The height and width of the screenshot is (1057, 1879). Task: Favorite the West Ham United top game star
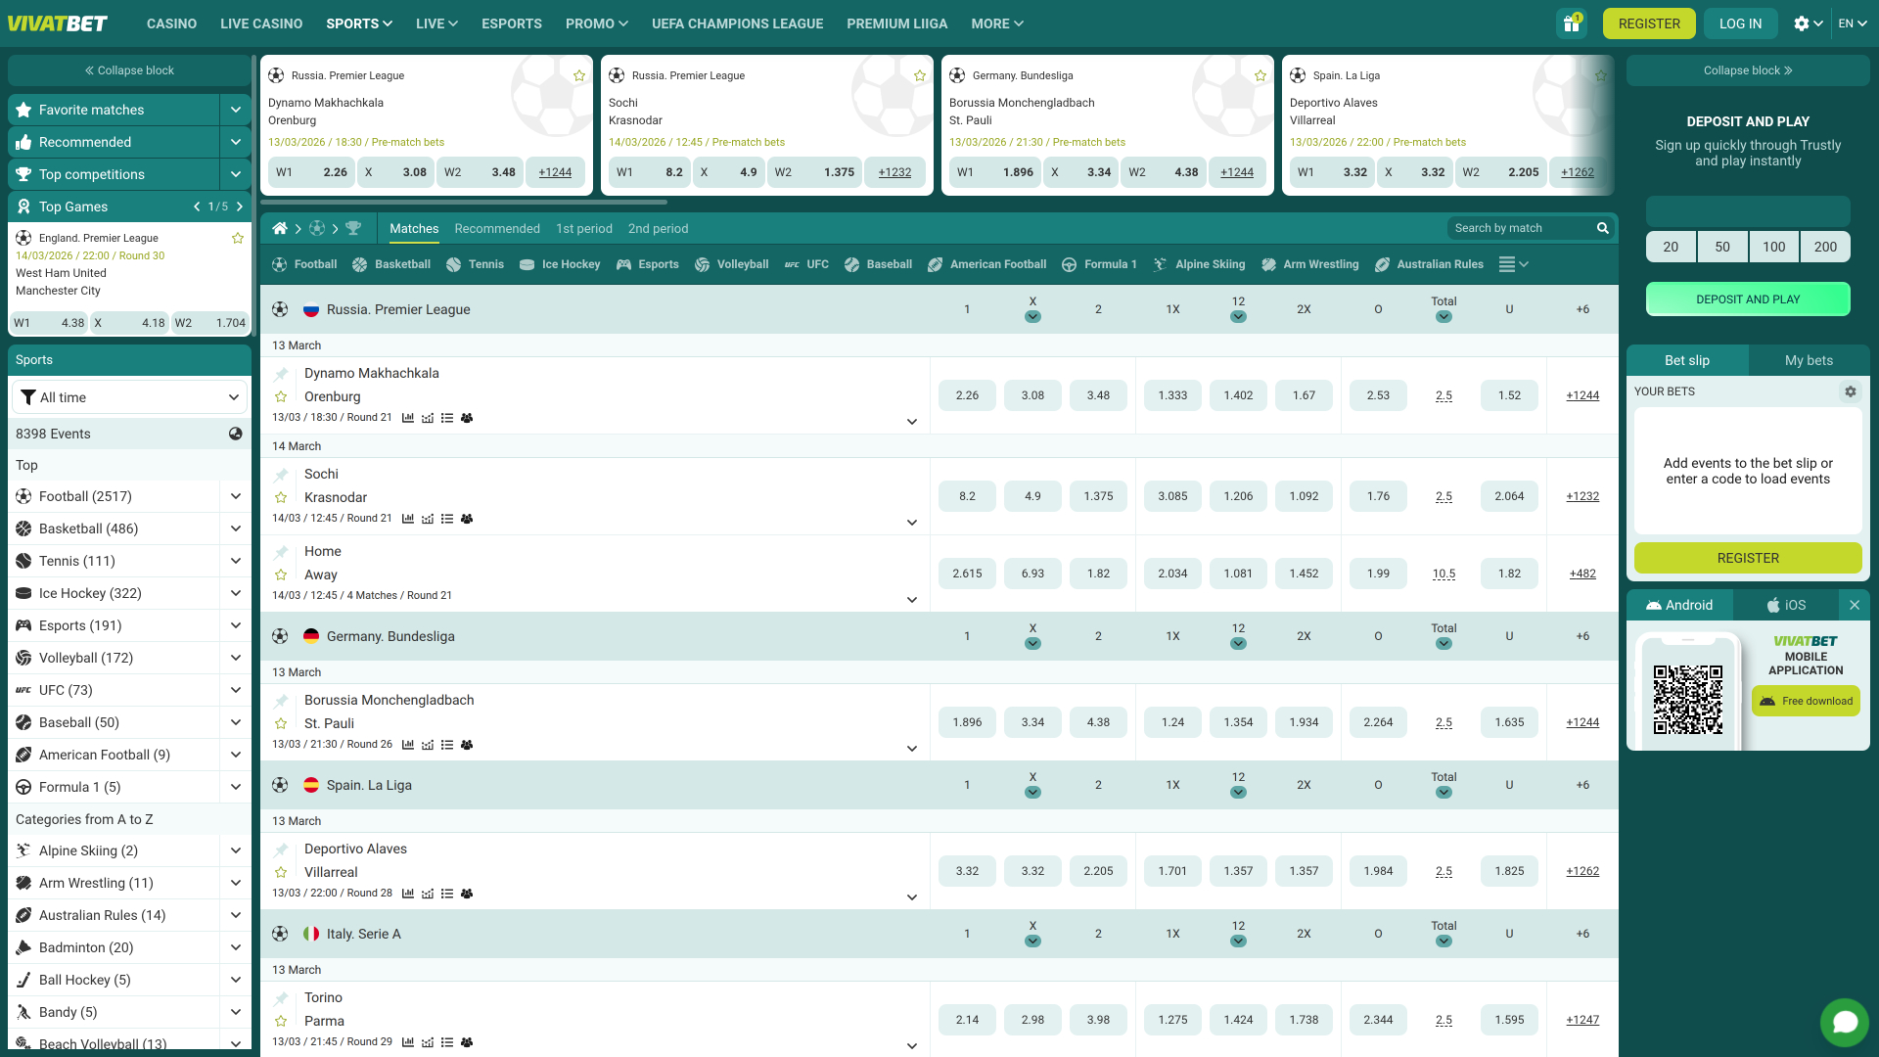click(238, 238)
